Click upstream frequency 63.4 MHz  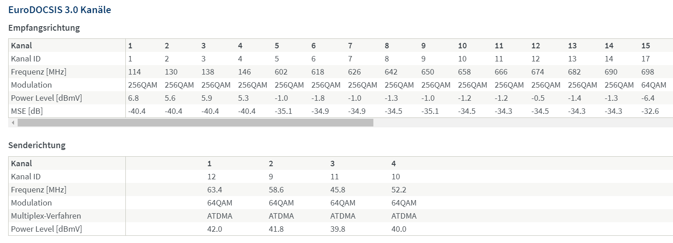point(215,190)
